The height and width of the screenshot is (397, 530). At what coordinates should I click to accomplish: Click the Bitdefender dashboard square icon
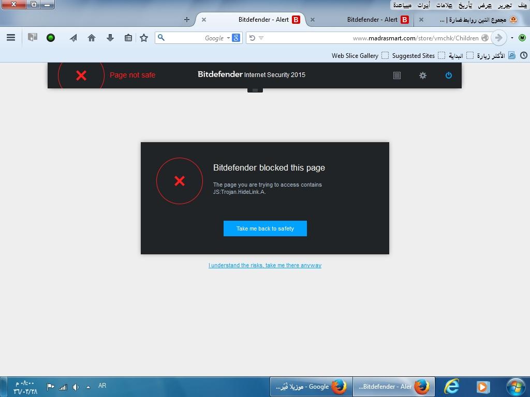point(397,75)
